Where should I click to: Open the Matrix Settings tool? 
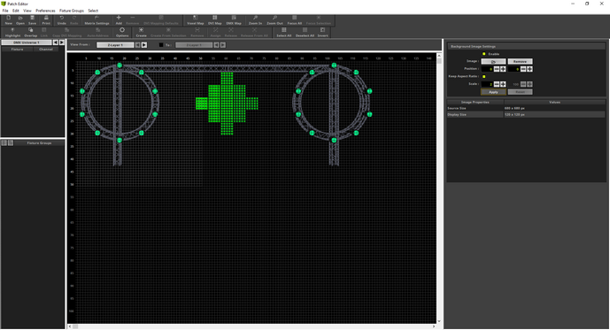click(x=97, y=20)
